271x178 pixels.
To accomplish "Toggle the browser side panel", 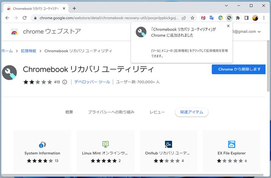I will coord(246,18).
